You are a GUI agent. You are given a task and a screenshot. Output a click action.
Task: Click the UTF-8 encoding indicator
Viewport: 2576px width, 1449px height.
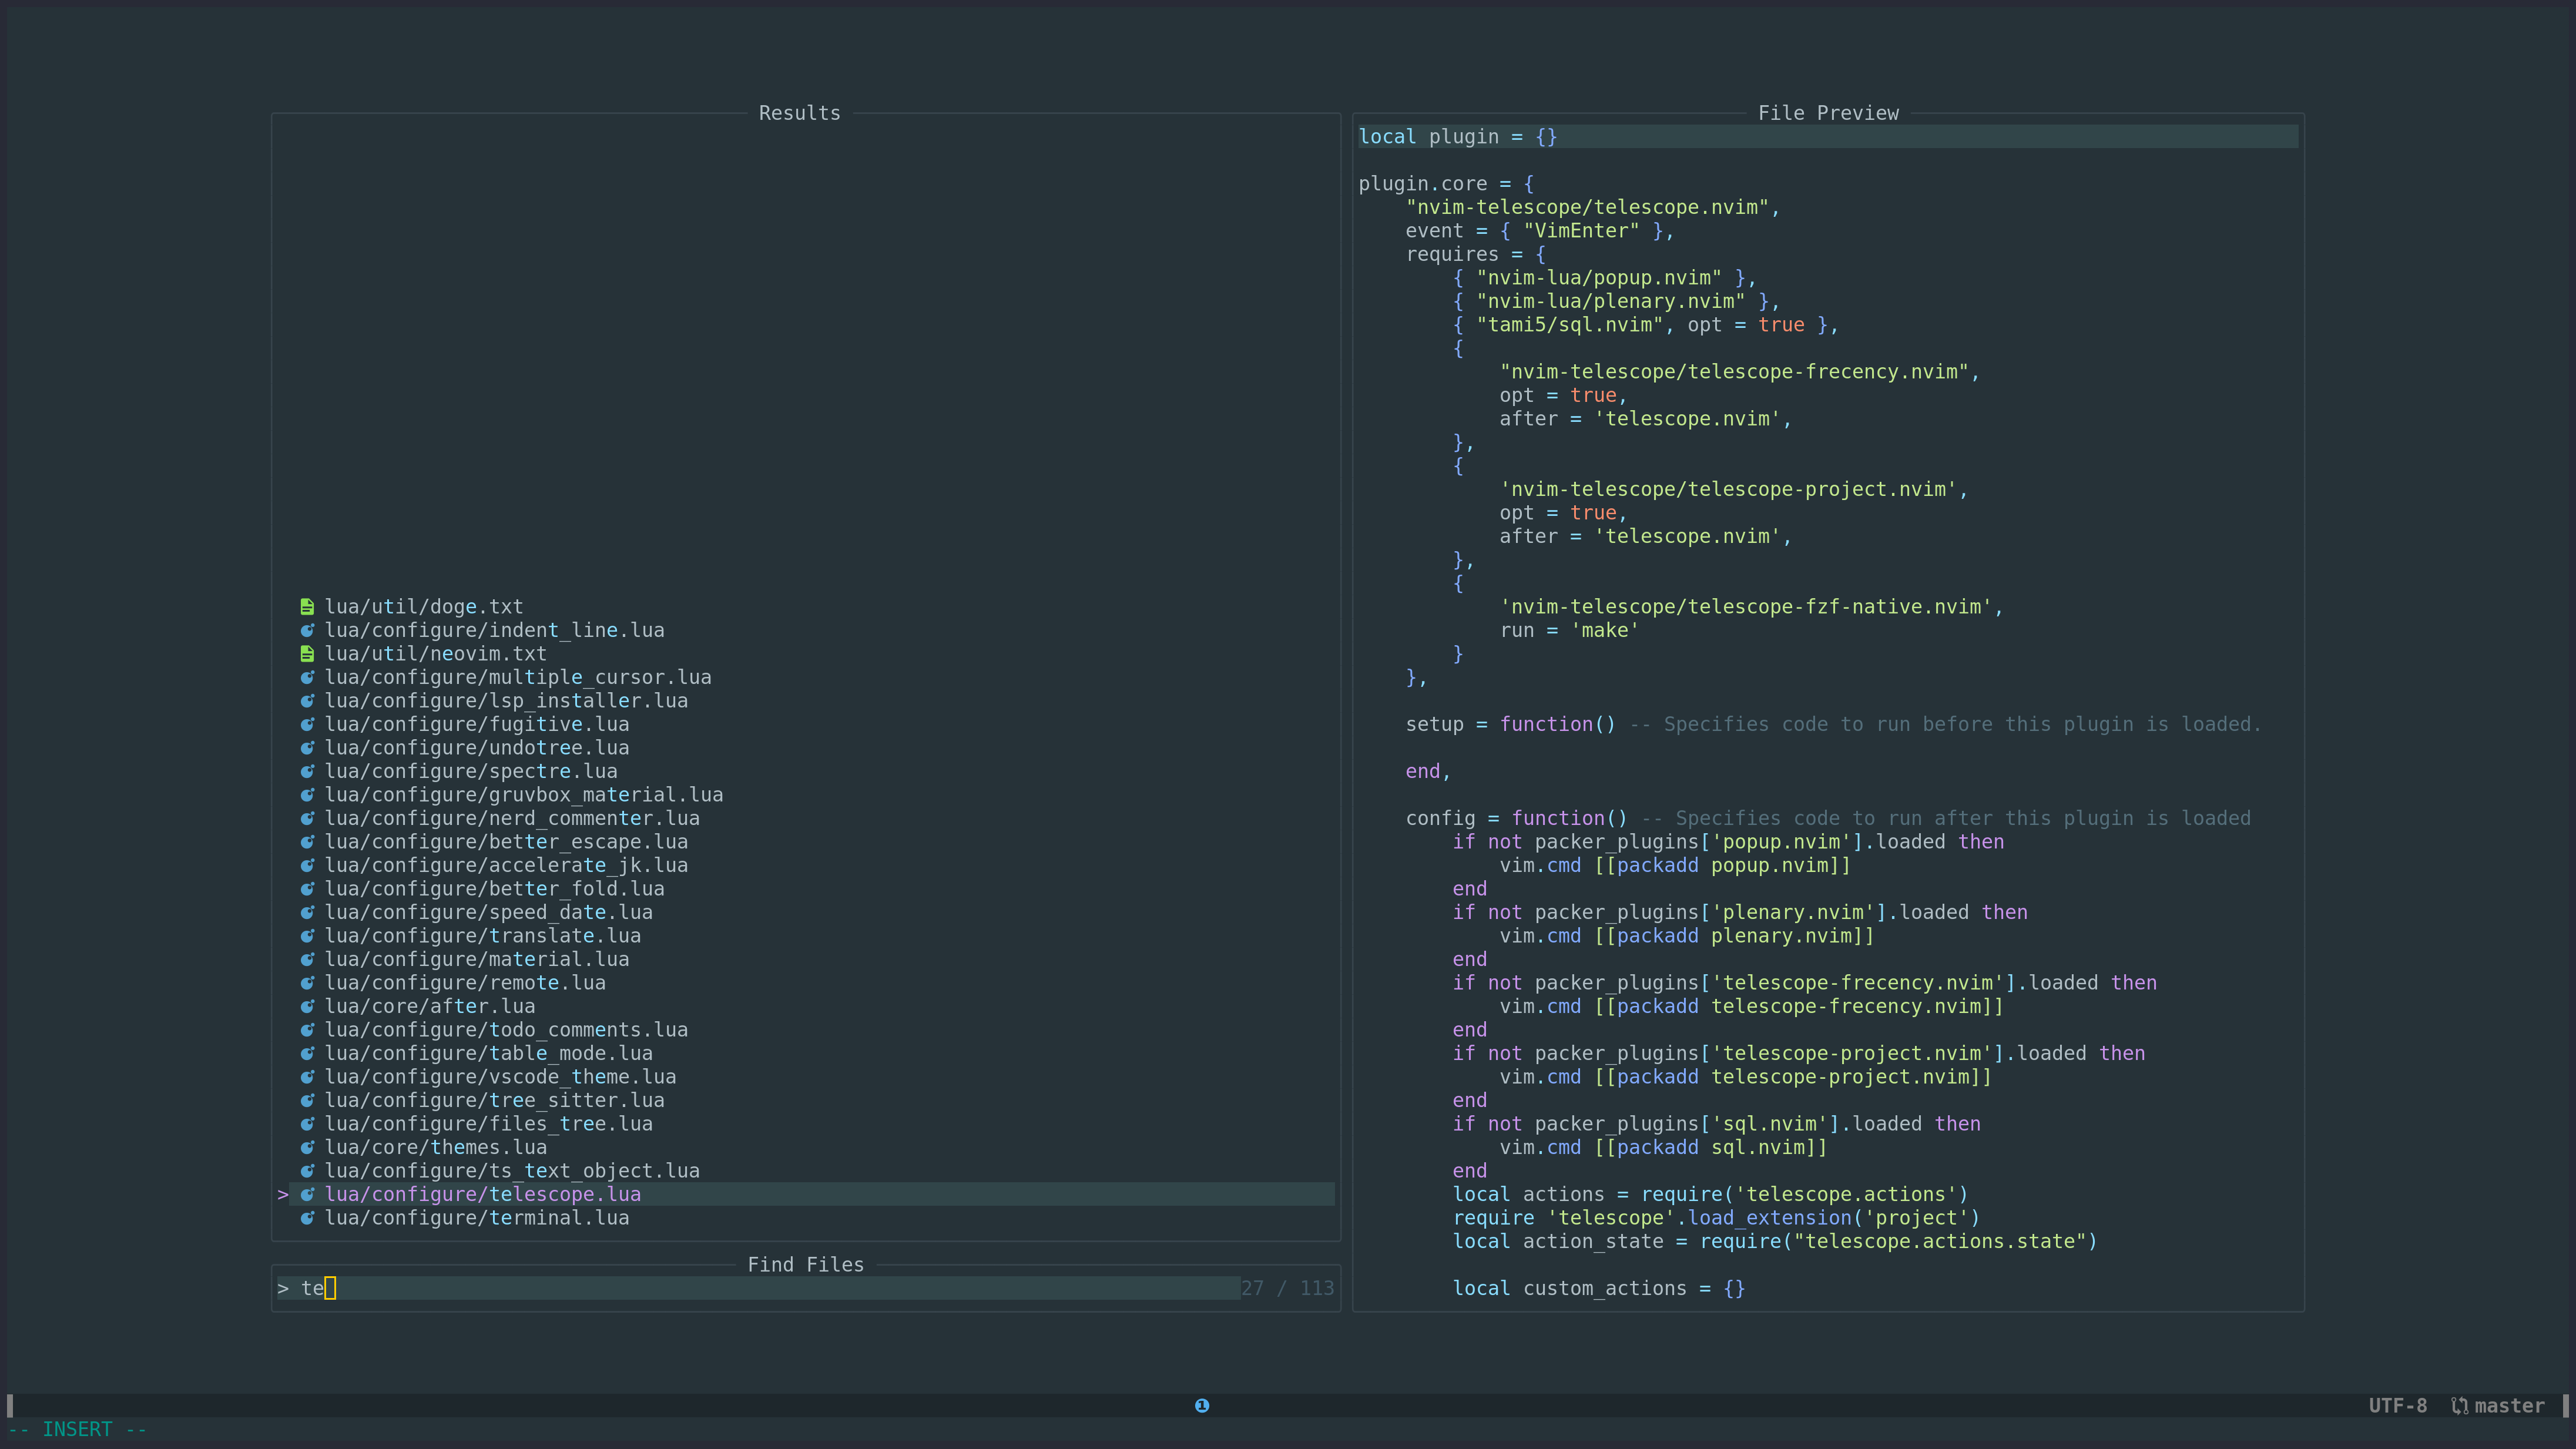(x=2397, y=1405)
